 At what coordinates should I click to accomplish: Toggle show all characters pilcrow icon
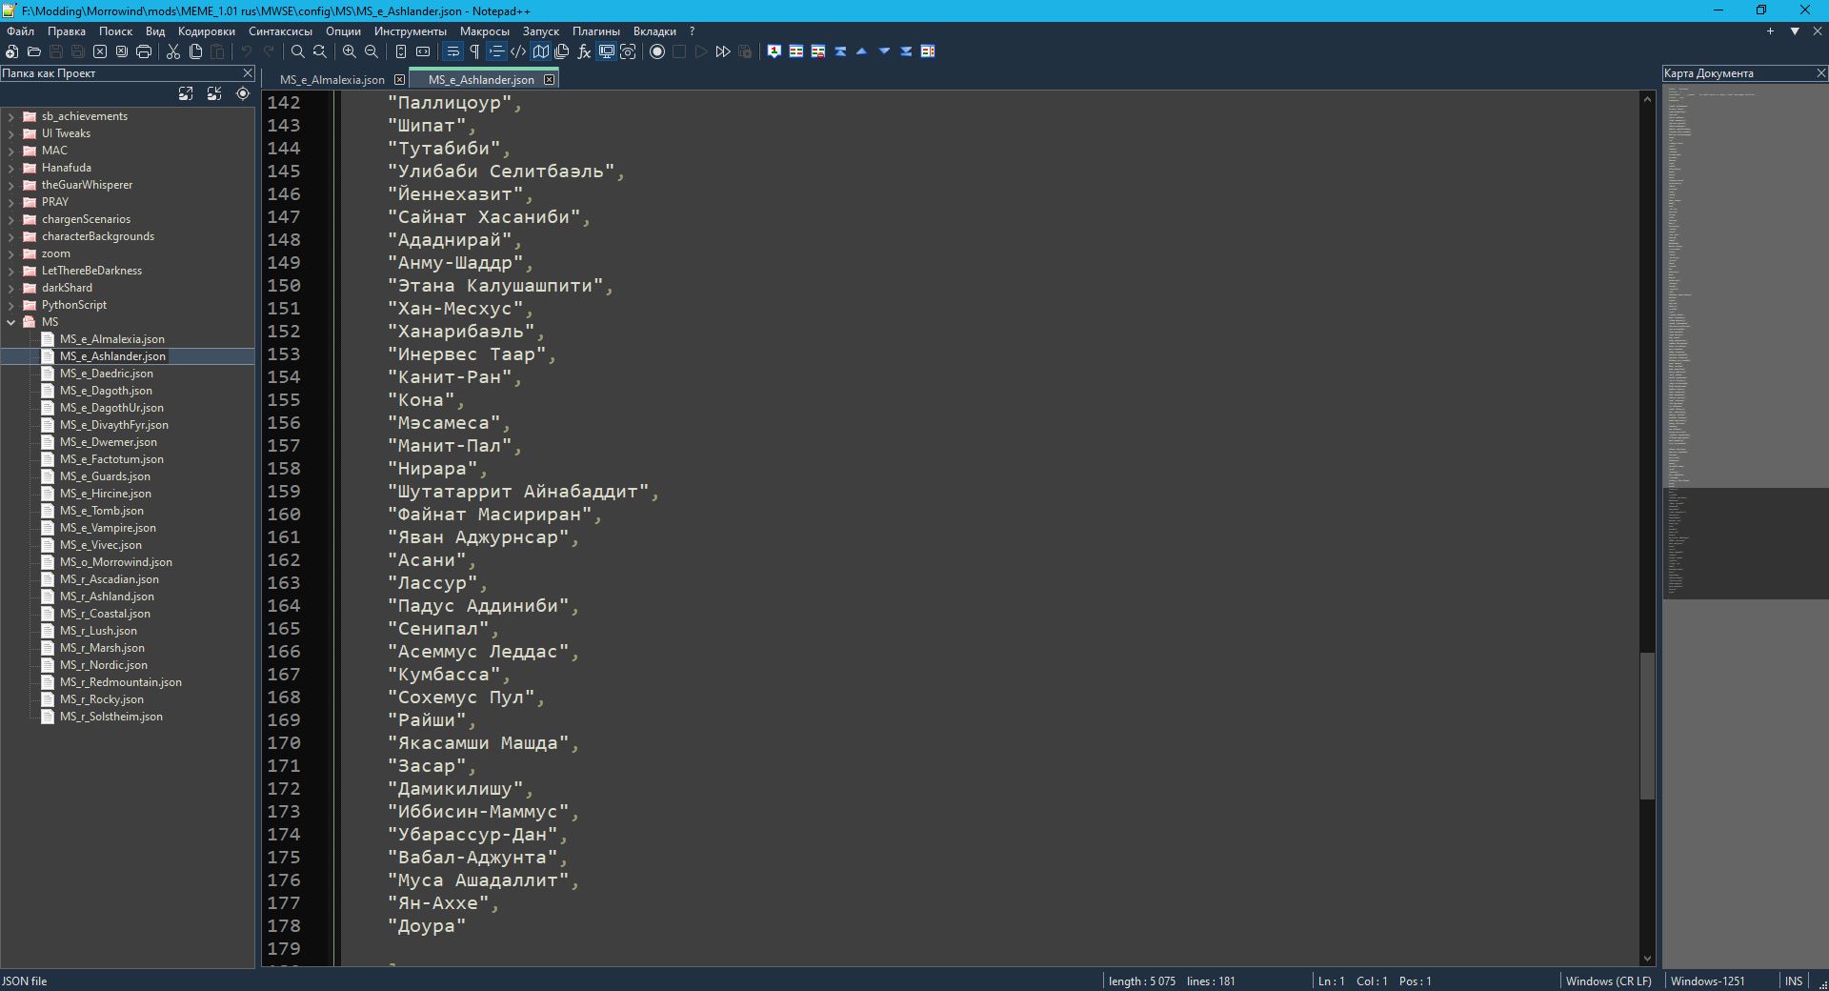click(x=474, y=51)
